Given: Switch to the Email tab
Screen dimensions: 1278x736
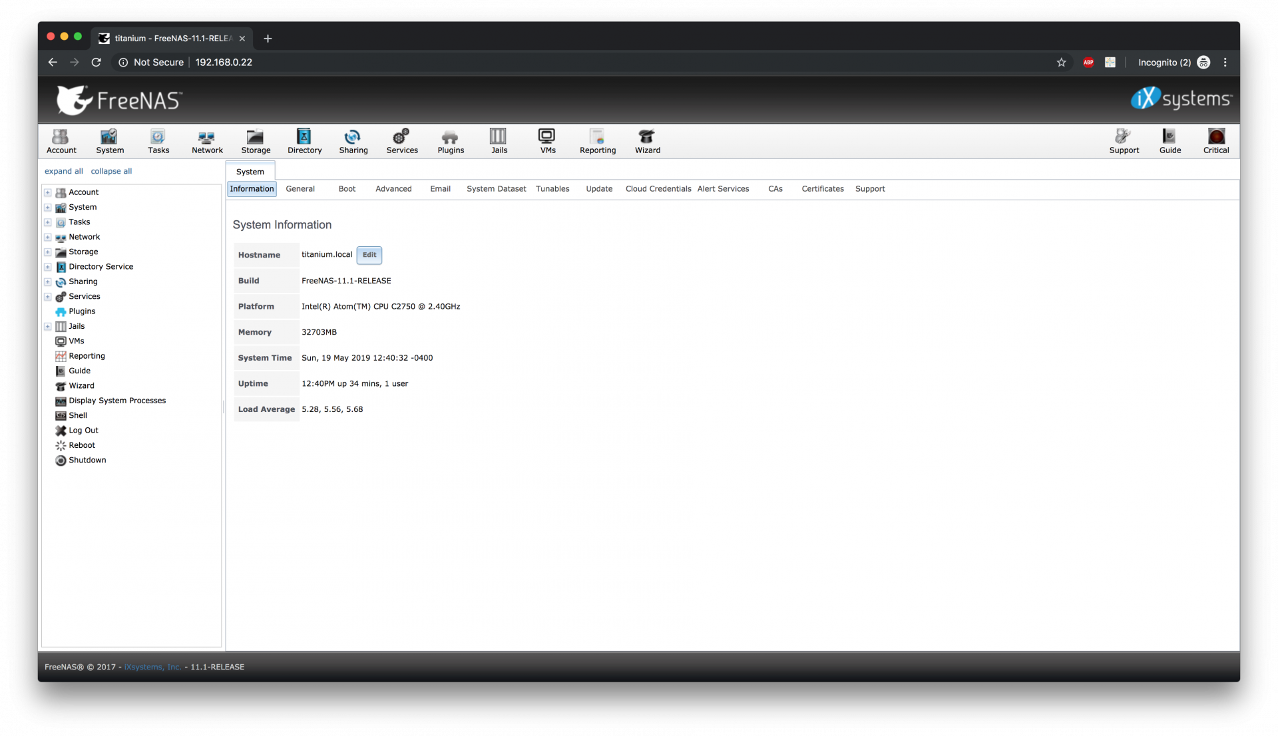Looking at the screenshot, I should click(x=440, y=189).
